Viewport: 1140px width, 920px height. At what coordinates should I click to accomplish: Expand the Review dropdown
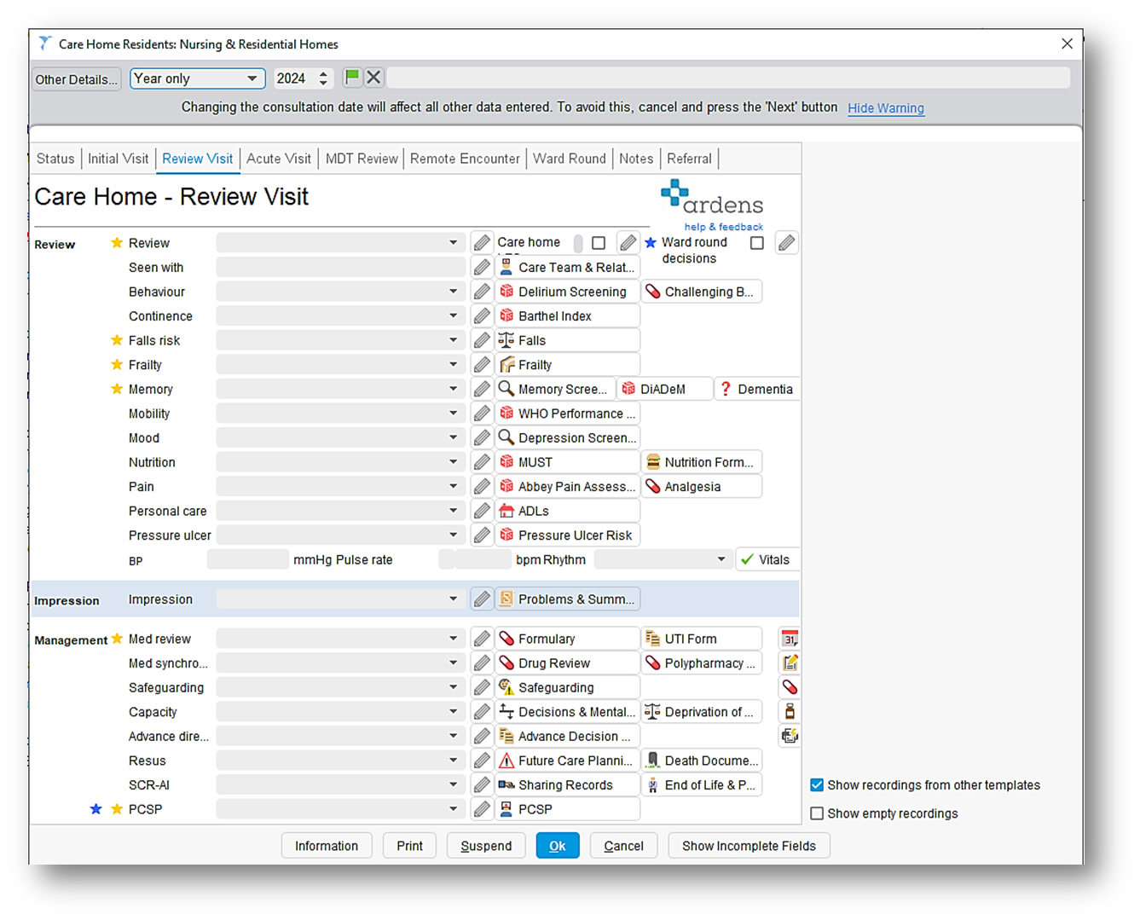click(x=453, y=243)
